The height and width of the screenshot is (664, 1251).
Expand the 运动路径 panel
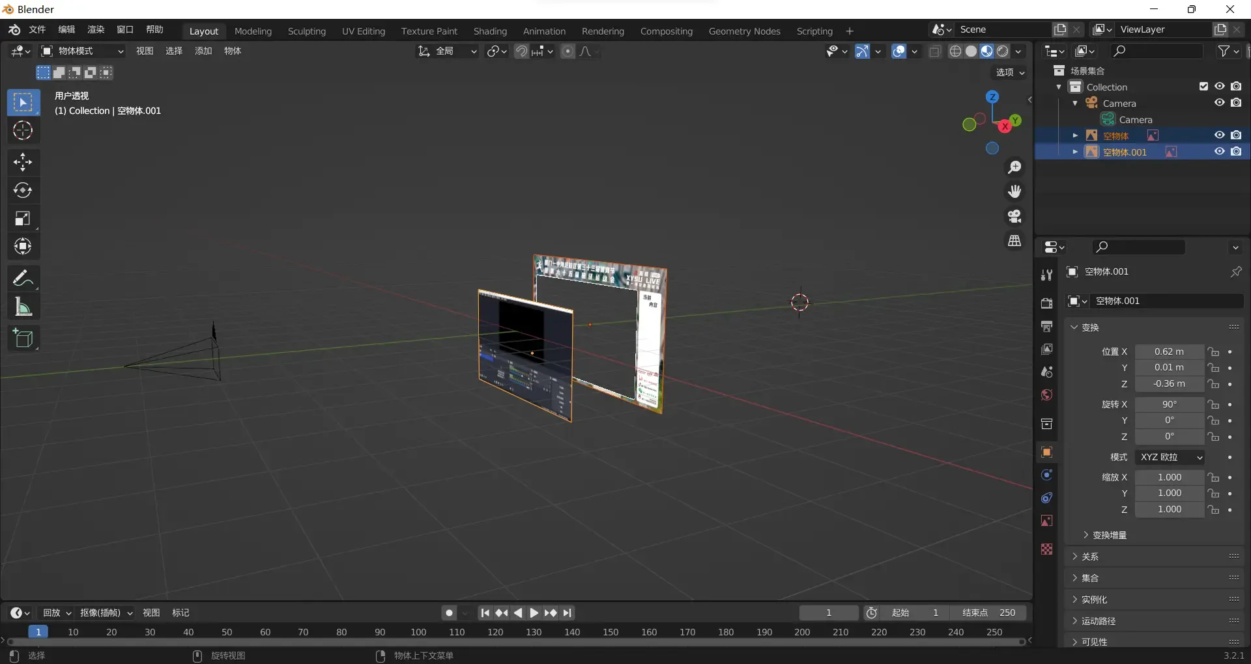1155,621
